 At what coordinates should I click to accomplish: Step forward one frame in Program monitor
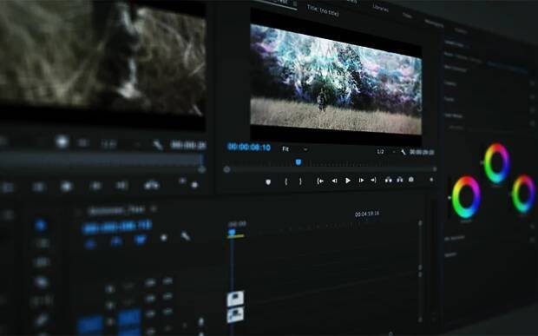pyautogui.click(x=361, y=181)
